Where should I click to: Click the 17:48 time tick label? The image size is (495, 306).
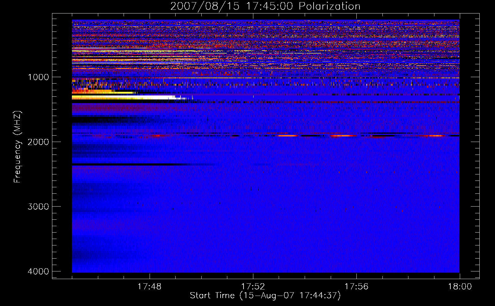150,287
